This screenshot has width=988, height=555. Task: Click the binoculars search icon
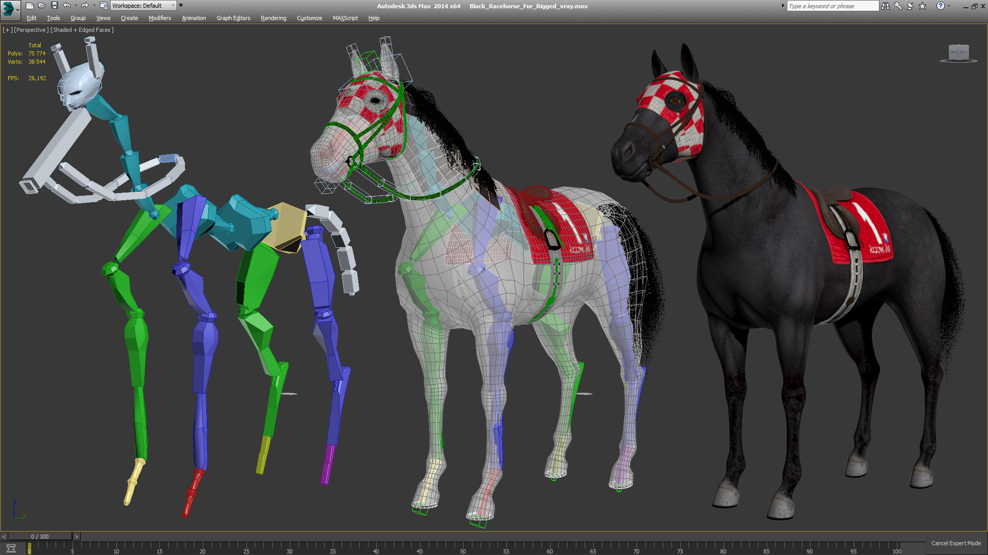885,6
